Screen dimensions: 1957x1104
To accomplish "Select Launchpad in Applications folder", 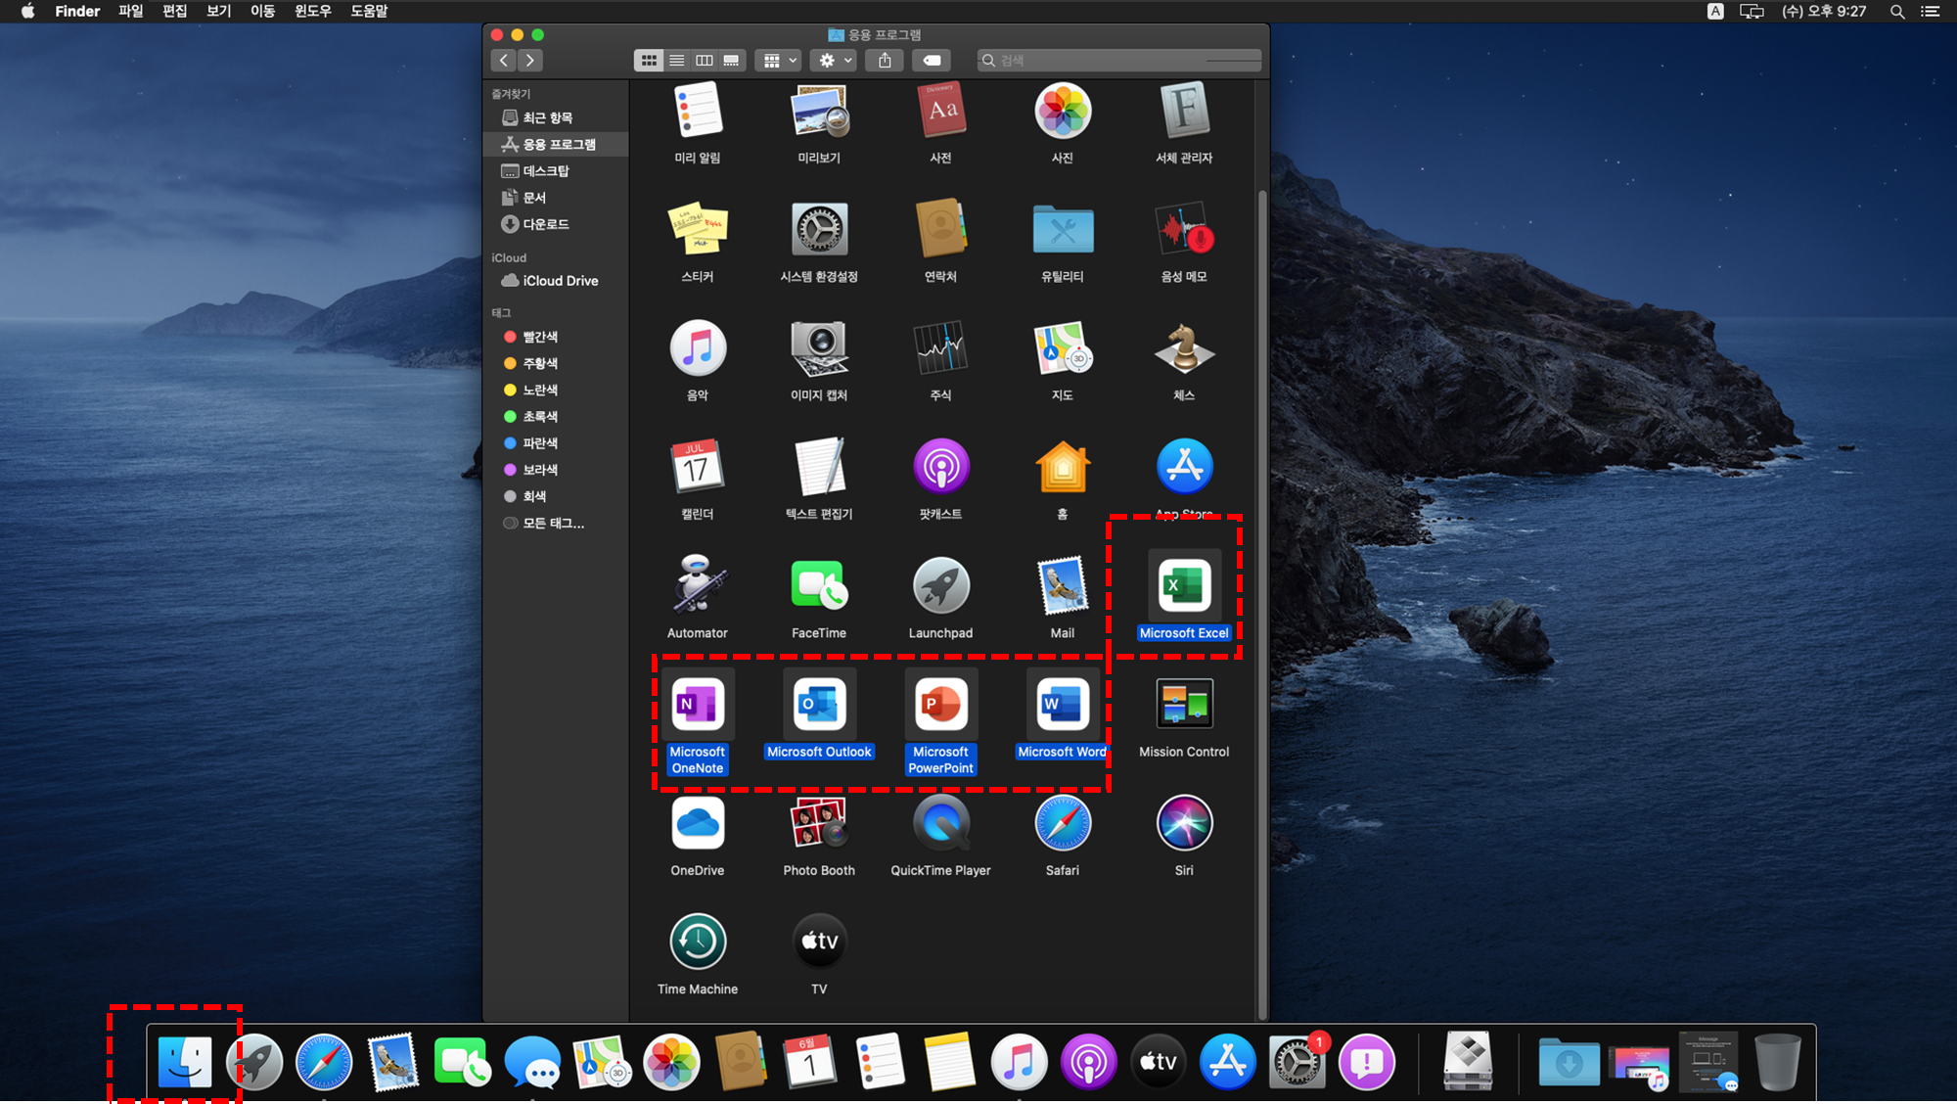I will (940, 585).
